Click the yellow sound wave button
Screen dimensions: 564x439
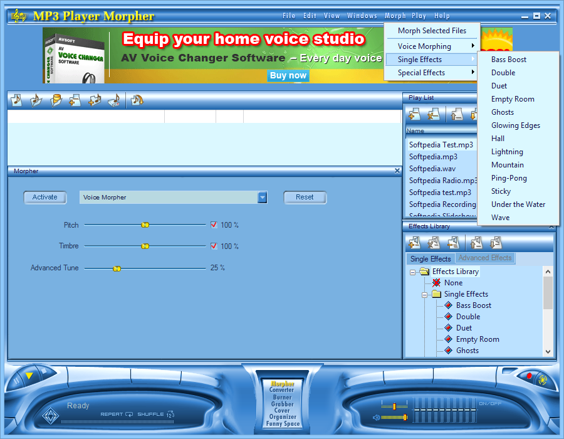point(543,380)
